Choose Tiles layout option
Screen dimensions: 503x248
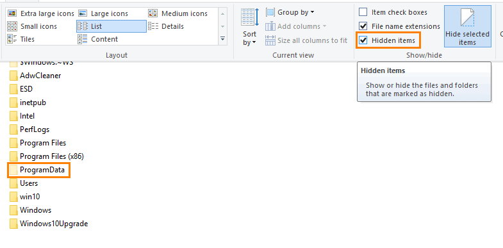point(21,39)
